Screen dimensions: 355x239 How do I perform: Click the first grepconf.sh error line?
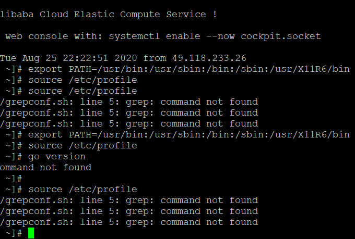click(129, 102)
